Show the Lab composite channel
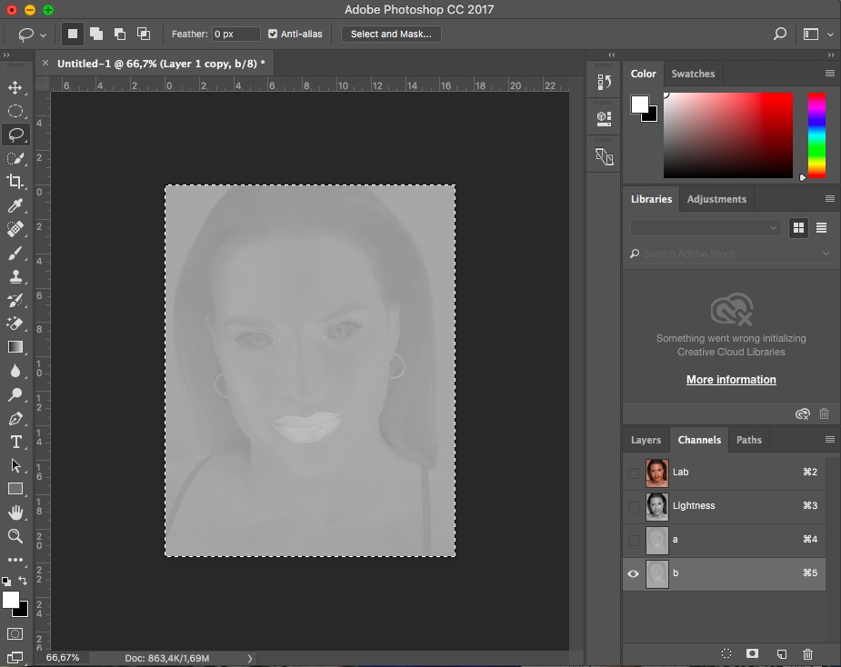841x667 pixels. [x=634, y=473]
